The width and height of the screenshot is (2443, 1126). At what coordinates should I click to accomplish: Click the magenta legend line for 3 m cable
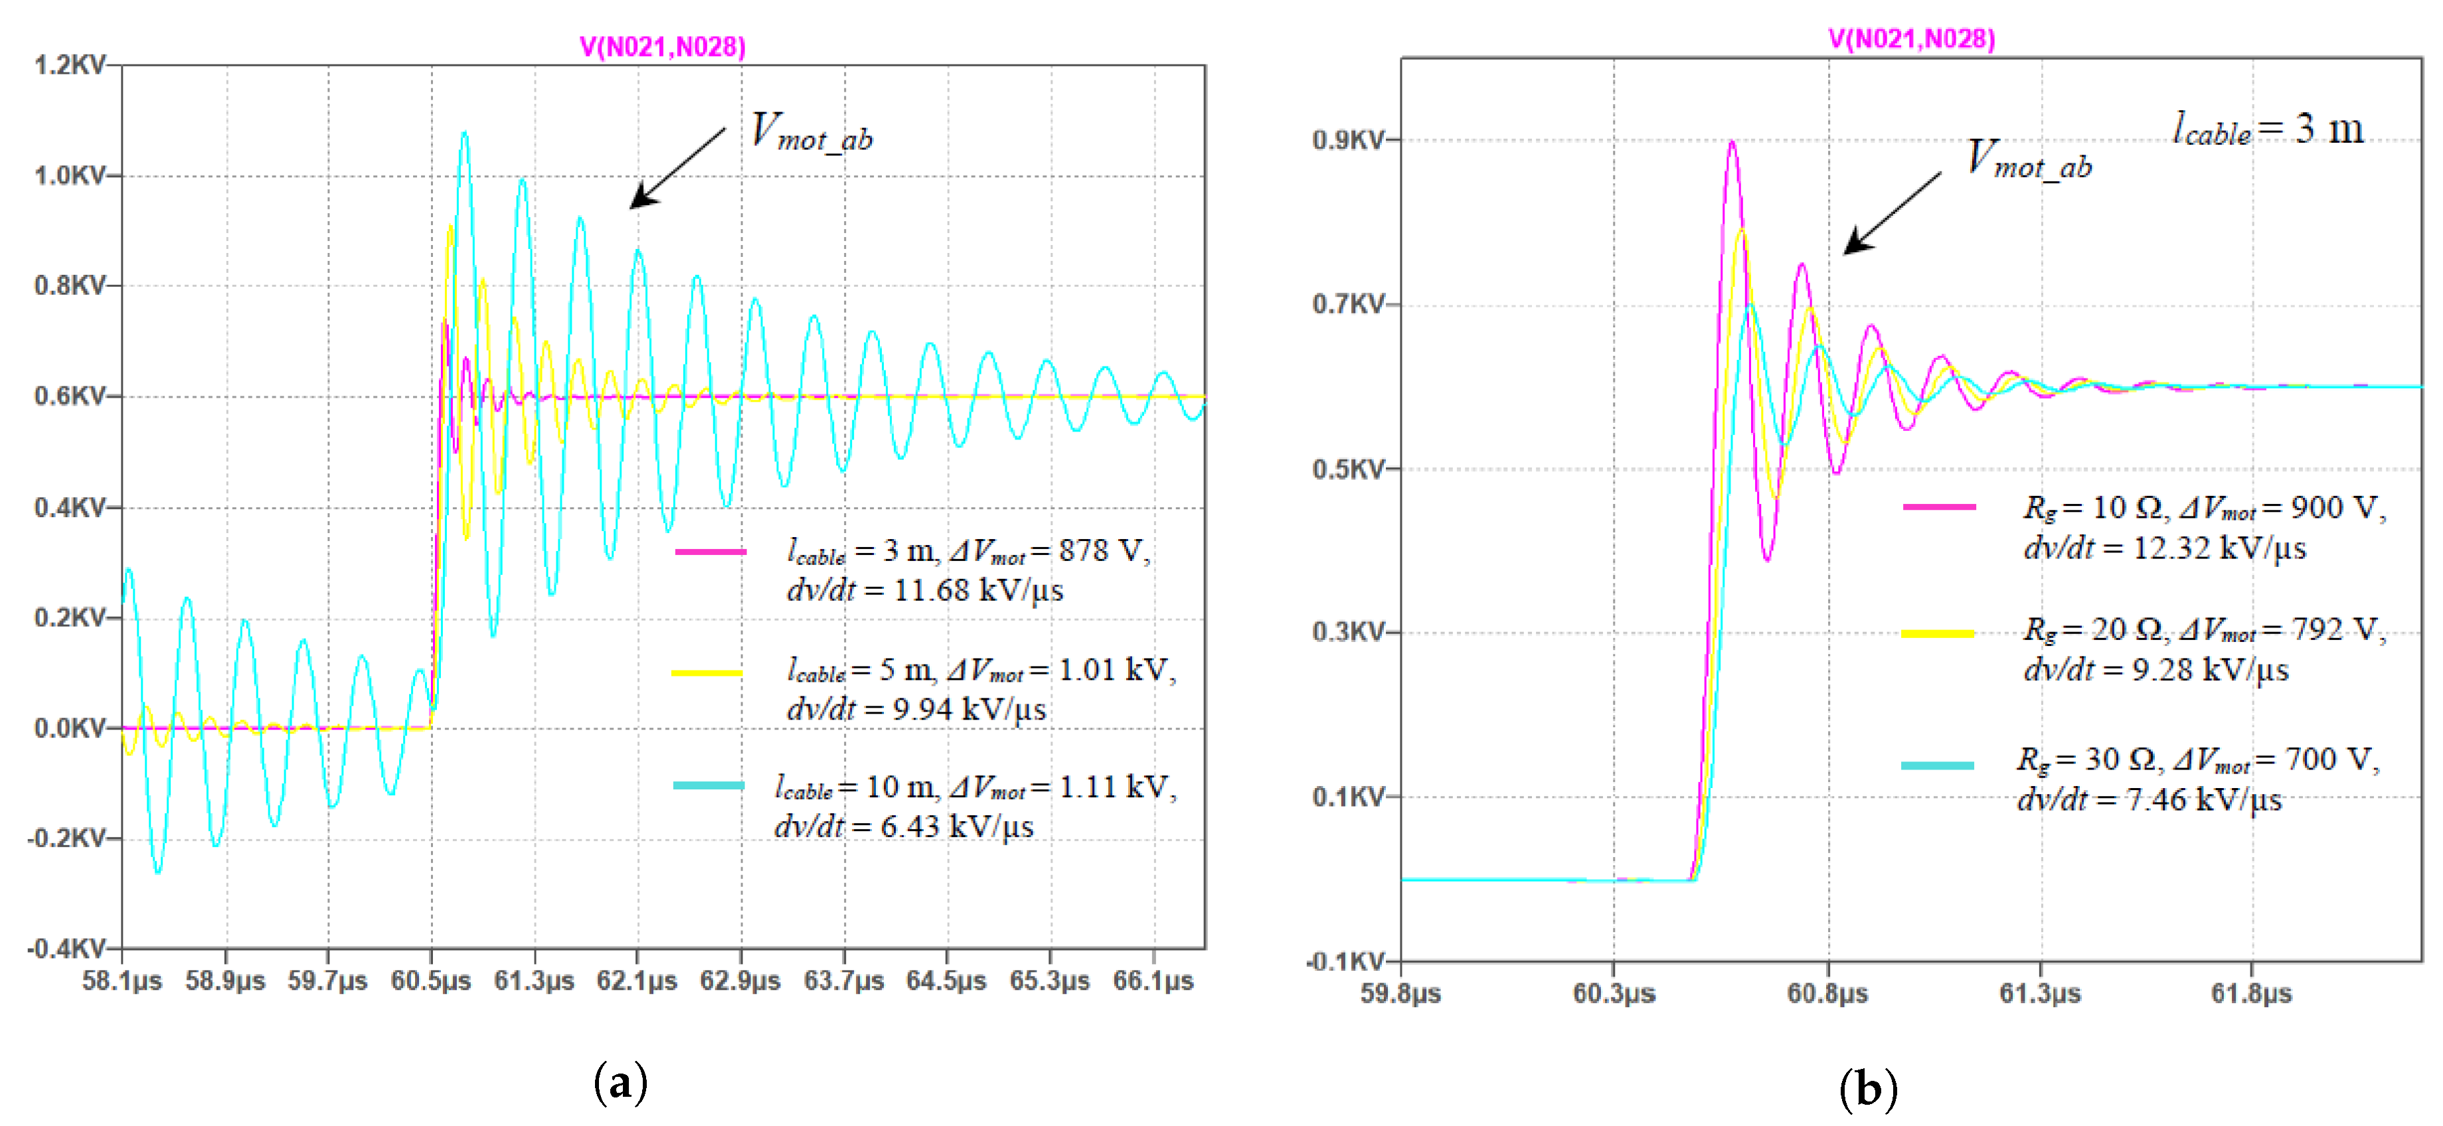(711, 552)
